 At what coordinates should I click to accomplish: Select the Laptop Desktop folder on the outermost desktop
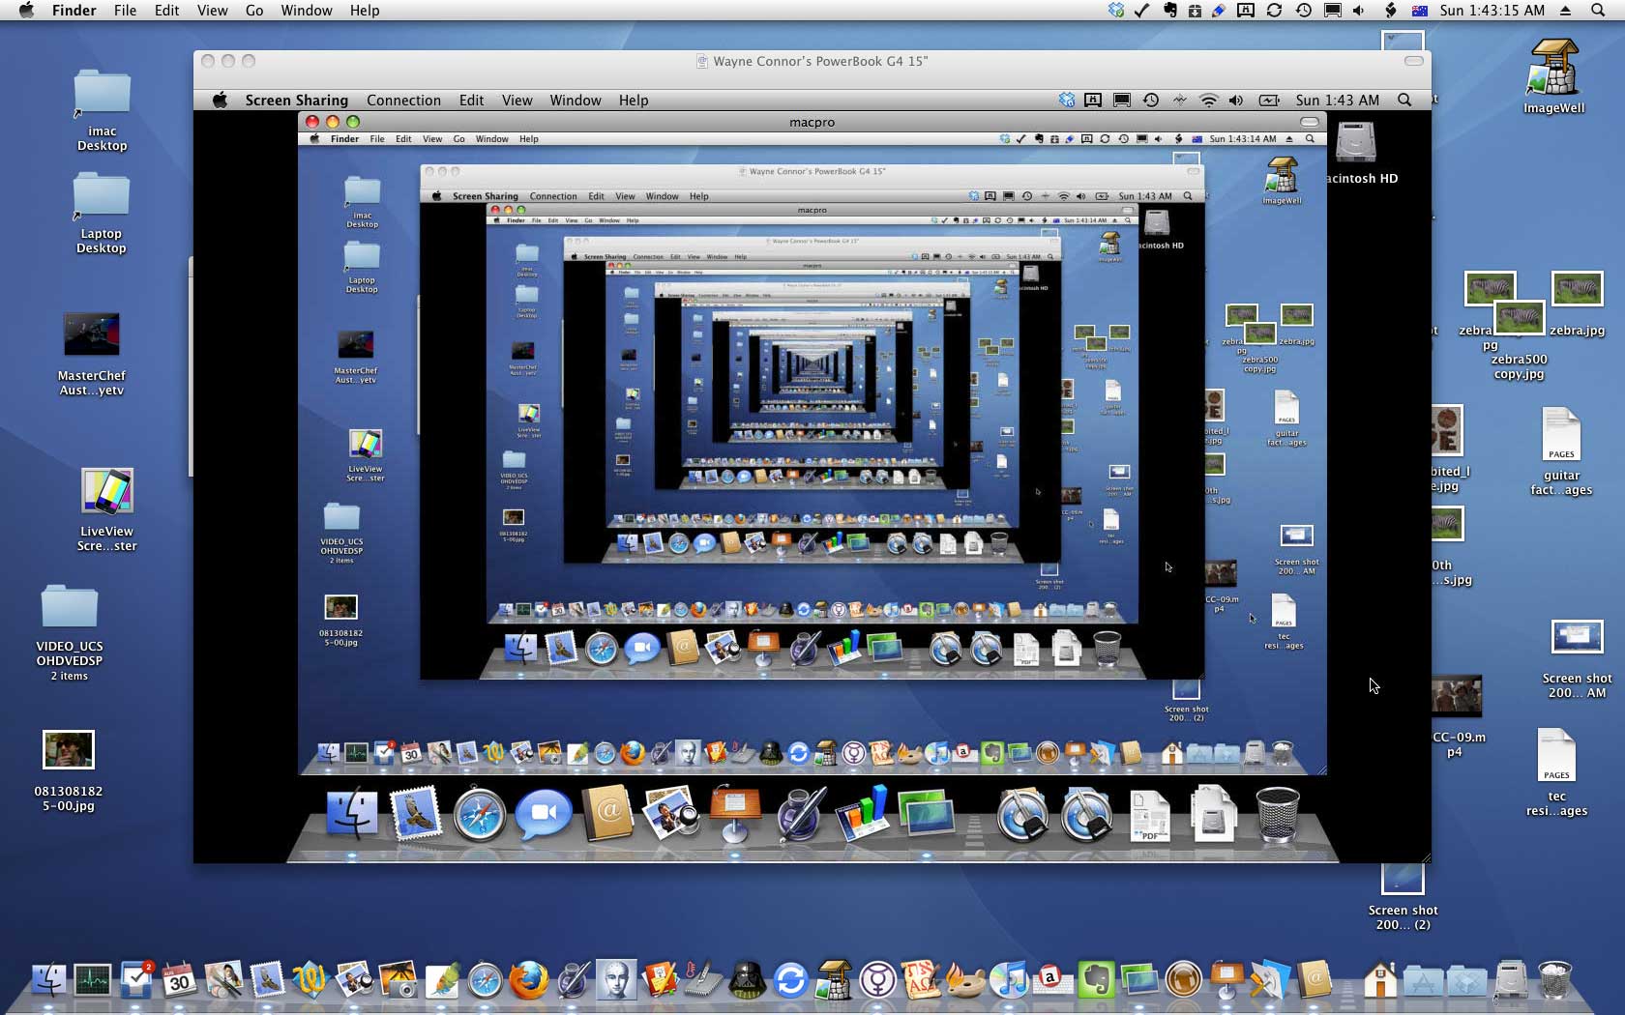[102, 213]
